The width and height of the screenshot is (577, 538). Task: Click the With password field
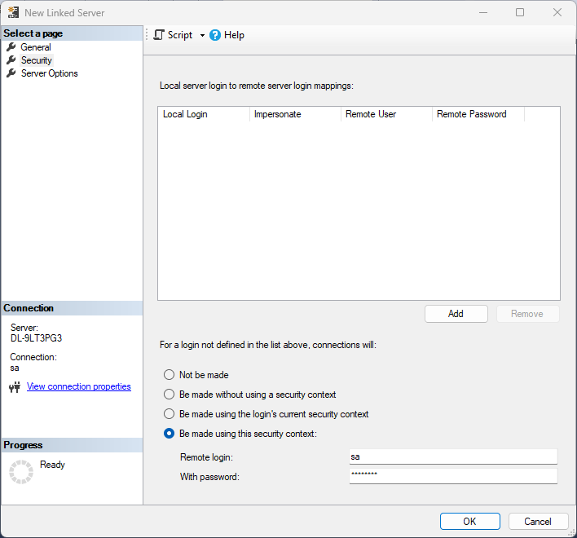453,476
